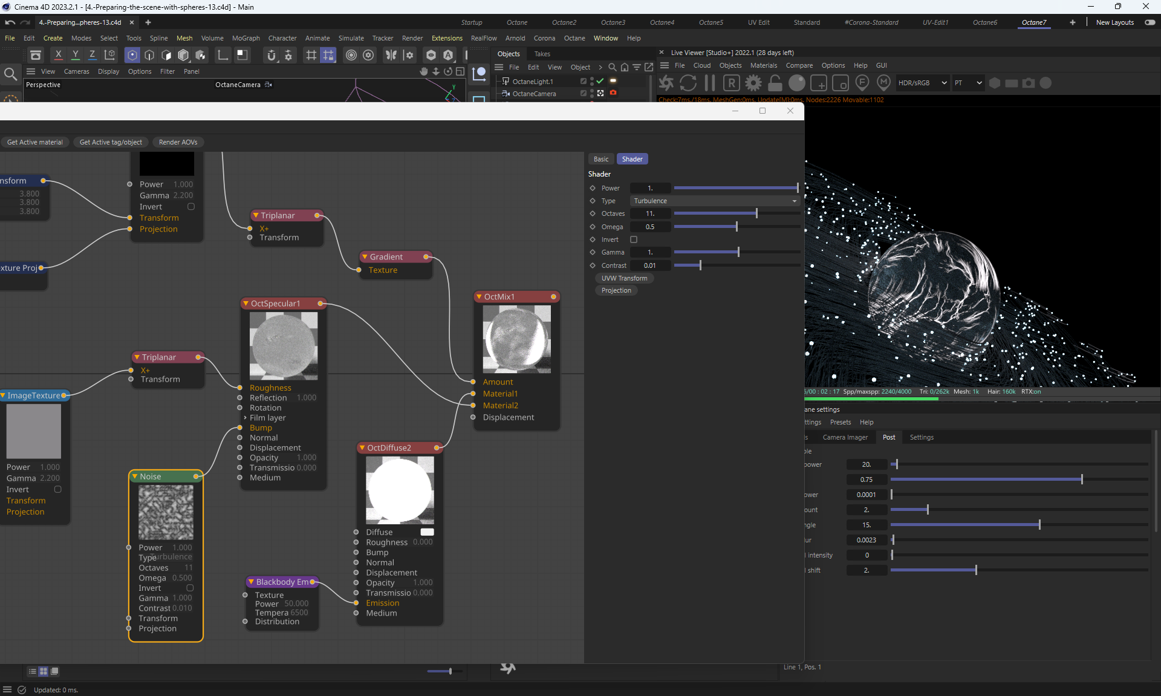
Task: Toggle the Invert checkbox in Shader panel
Action: (x=634, y=239)
